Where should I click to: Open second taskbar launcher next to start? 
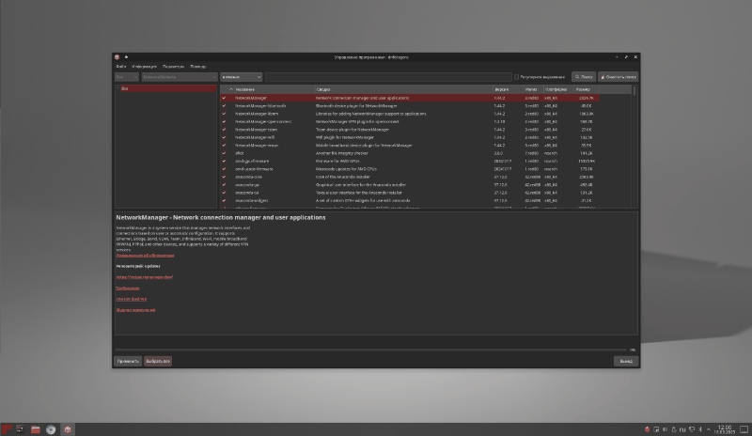coord(20,429)
